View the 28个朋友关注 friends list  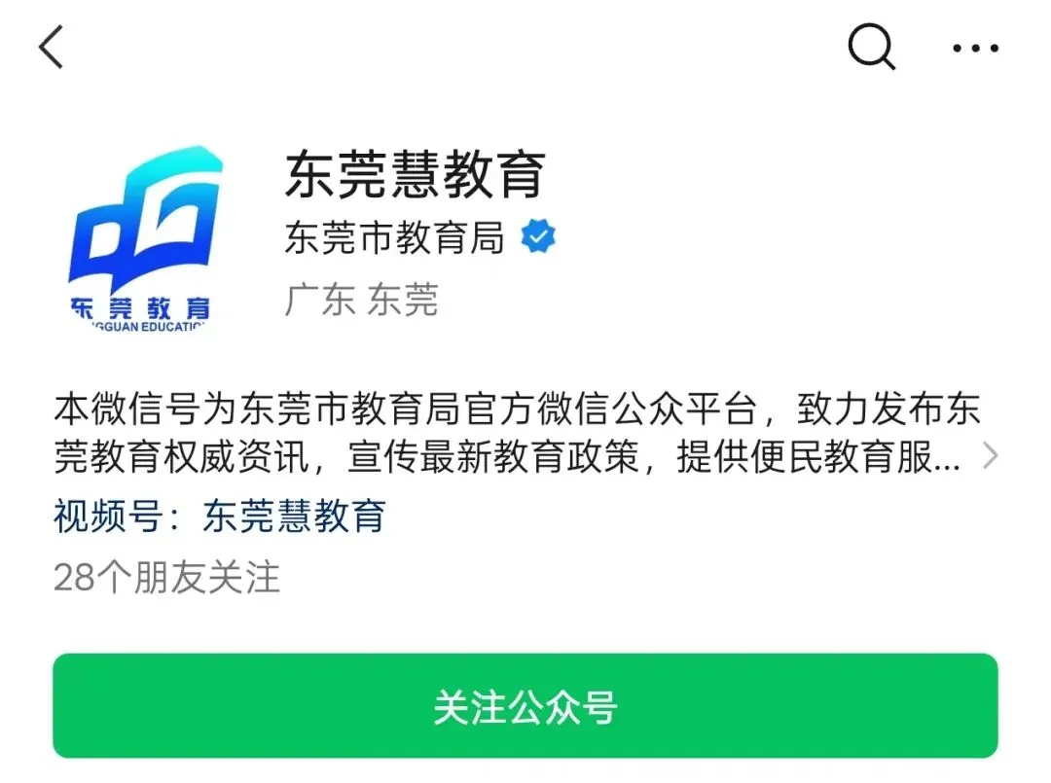pos(166,578)
